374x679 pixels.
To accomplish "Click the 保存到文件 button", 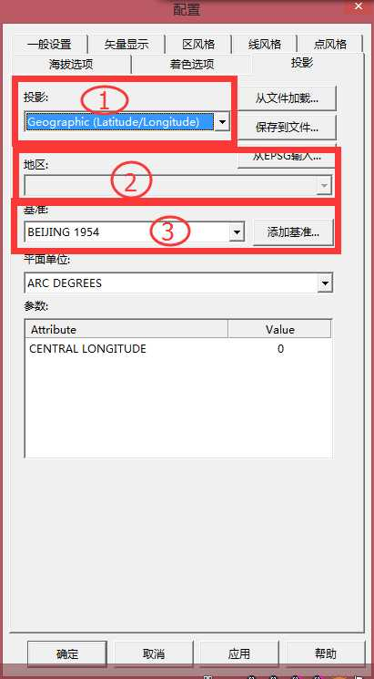I will point(287,128).
